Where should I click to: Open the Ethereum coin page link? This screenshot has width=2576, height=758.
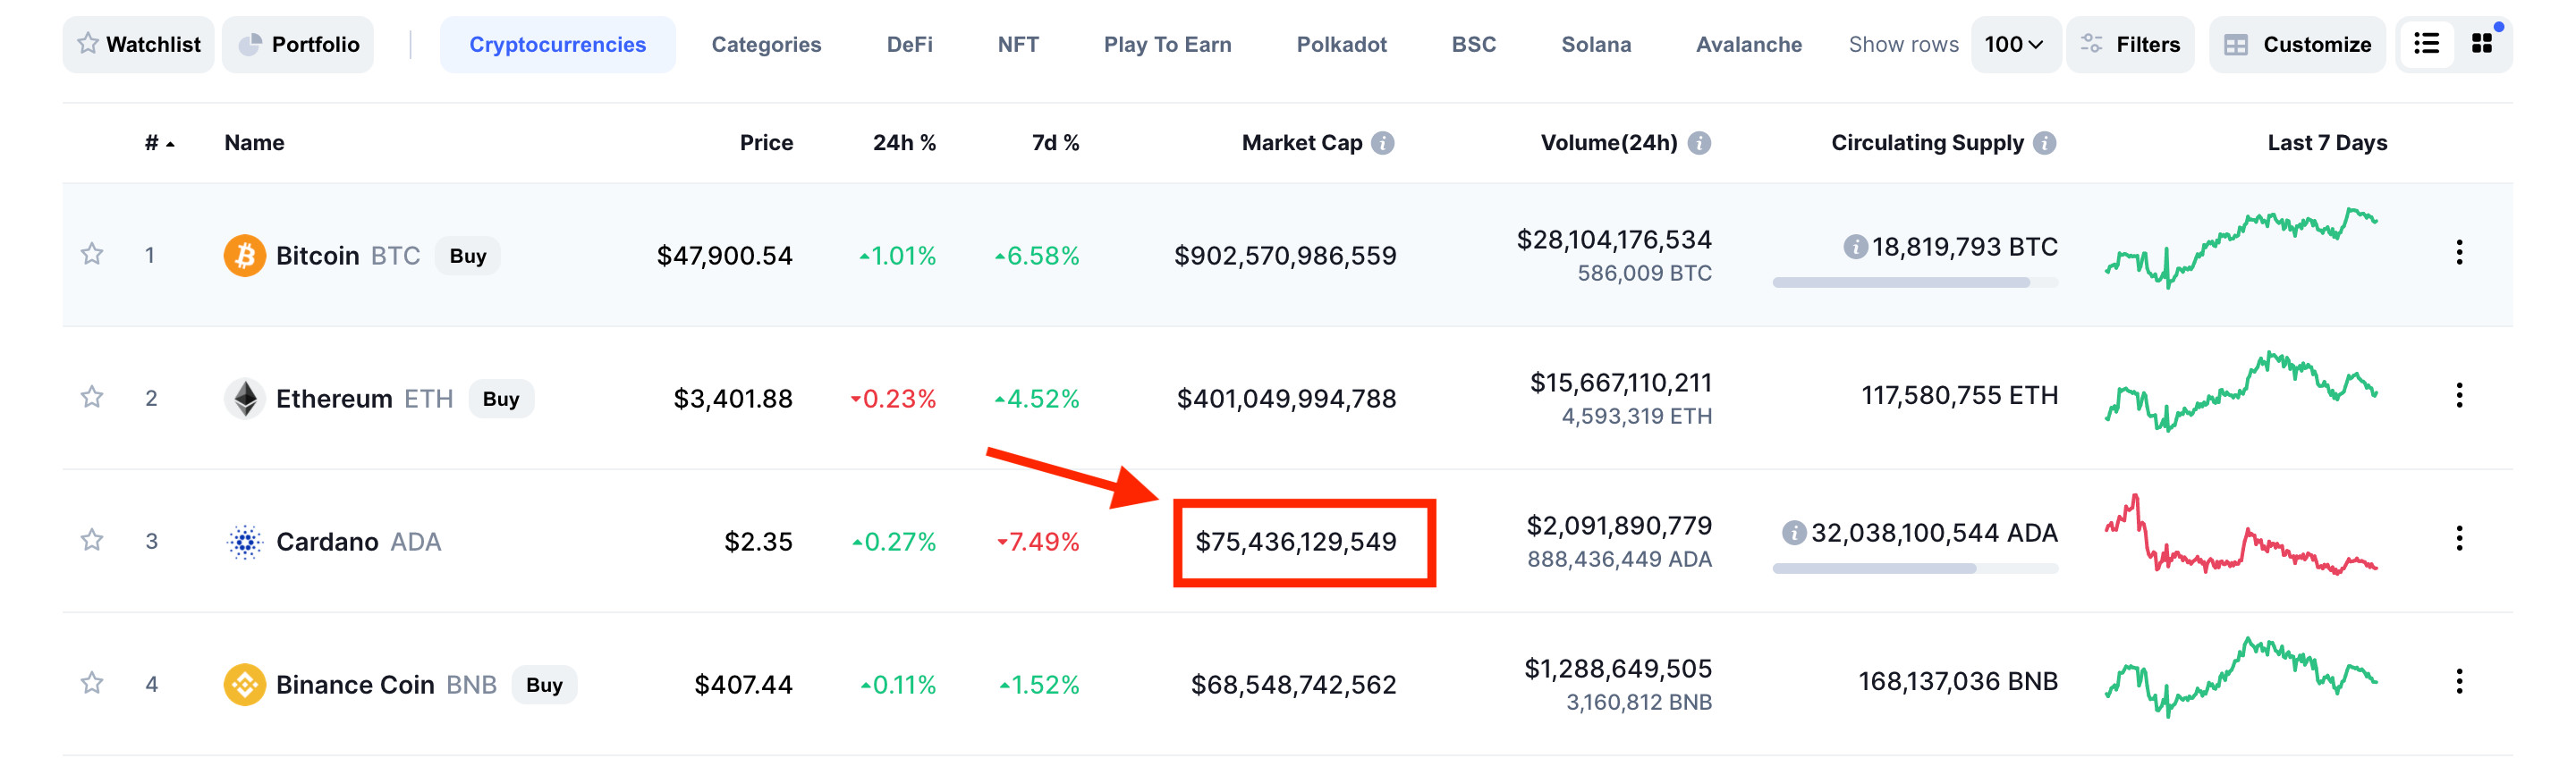coord(334,399)
